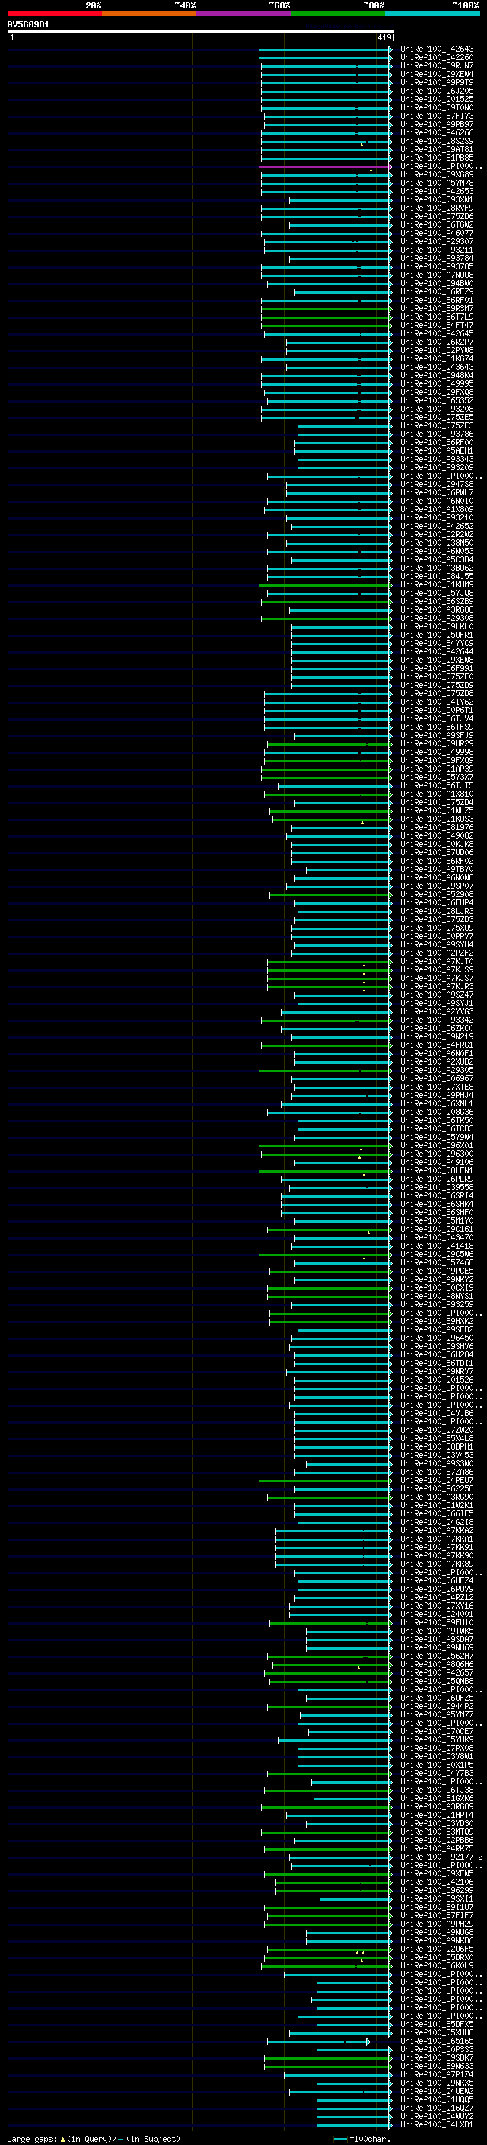Click the purple ~60% identity legend bar
The width and height of the screenshot is (487, 2145).
click(244, 14)
